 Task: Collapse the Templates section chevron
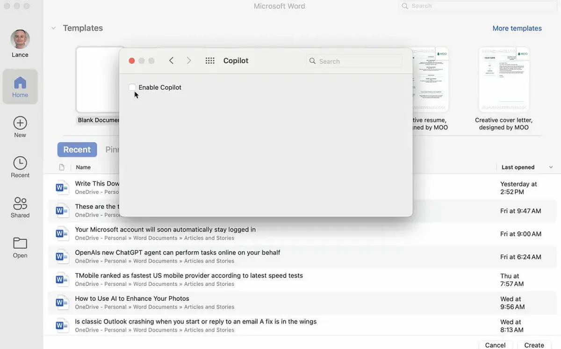(53, 28)
